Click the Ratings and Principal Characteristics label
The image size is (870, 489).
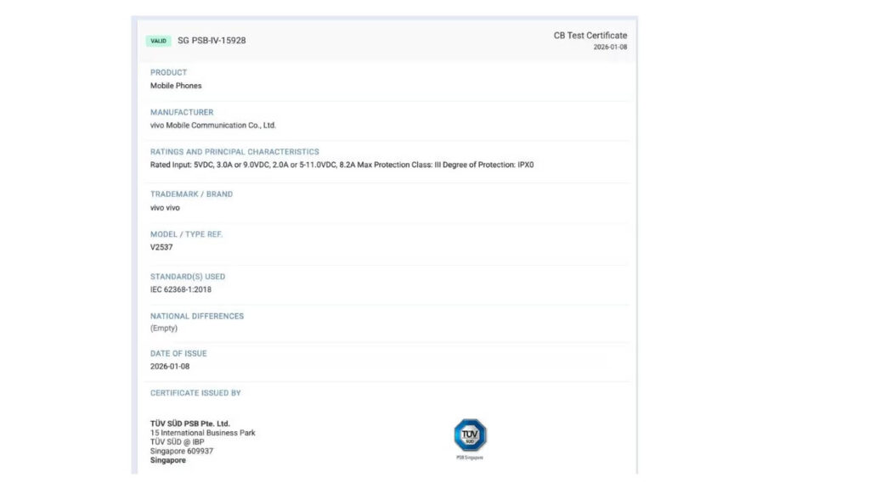[x=234, y=152]
